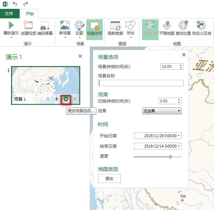Switch to 平面地图 flat map

click(167, 28)
